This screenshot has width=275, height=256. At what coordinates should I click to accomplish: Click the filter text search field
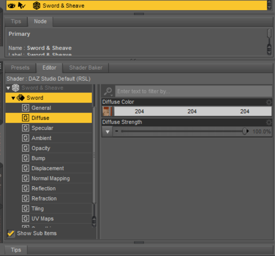click(x=194, y=91)
